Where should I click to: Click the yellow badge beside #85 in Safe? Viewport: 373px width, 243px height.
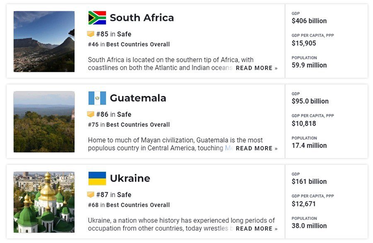point(91,34)
